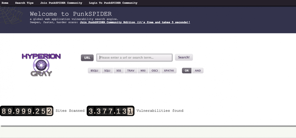Open the Home menu item

click(x=5, y=3)
